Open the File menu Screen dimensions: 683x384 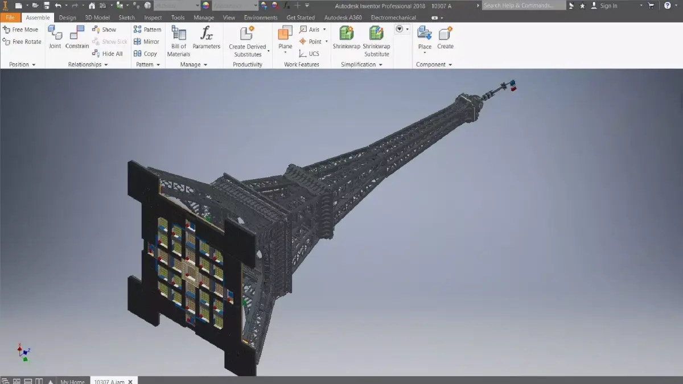pos(10,18)
